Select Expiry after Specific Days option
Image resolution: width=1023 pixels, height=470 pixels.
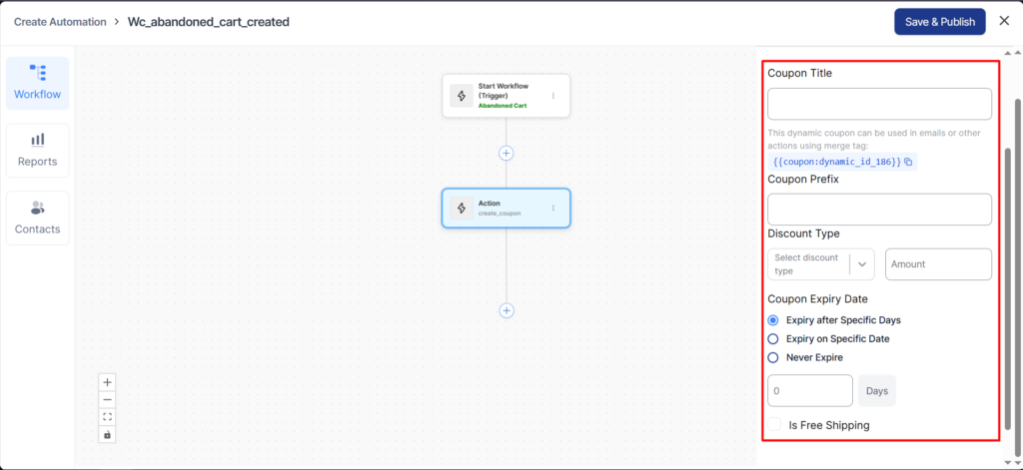point(773,320)
